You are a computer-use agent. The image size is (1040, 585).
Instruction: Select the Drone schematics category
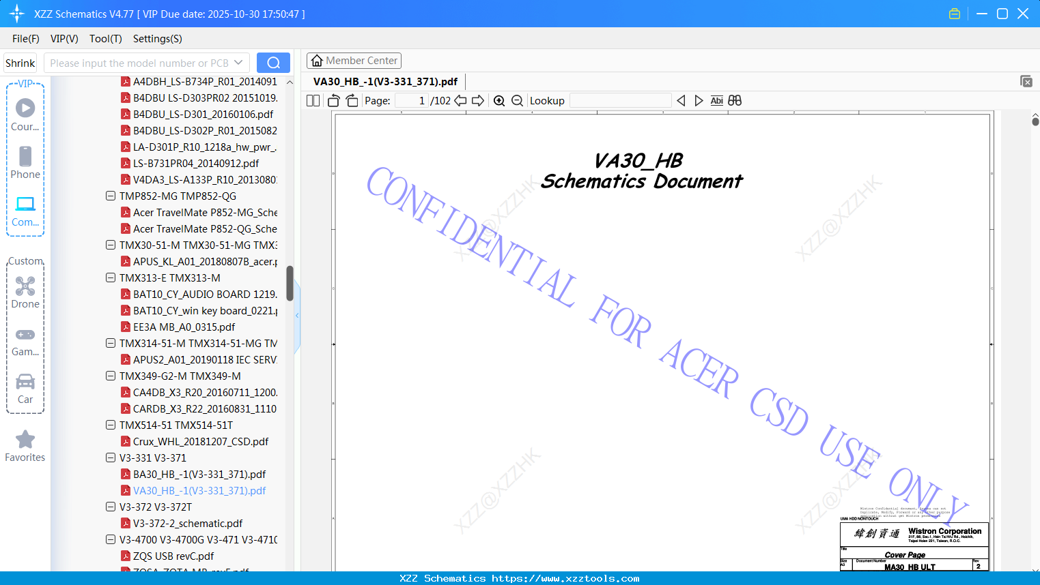[x=25, y=293]
